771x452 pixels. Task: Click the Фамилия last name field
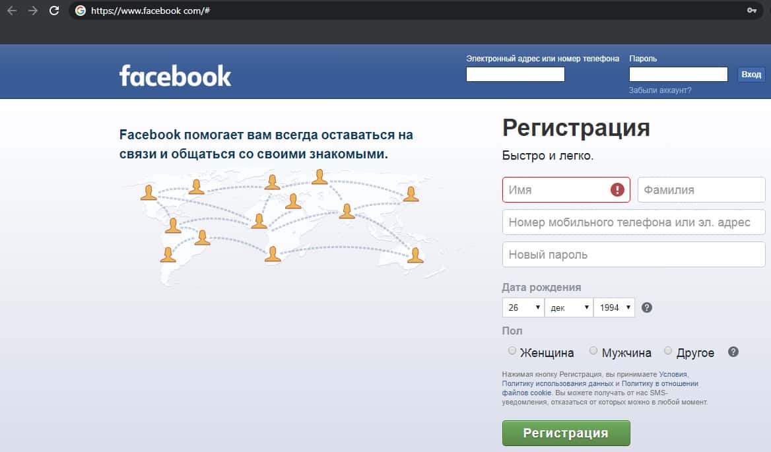pyautogui.click(x=701, y=189)
